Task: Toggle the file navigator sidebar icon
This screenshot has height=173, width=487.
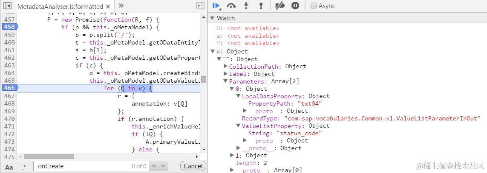Action: [7, 6]
